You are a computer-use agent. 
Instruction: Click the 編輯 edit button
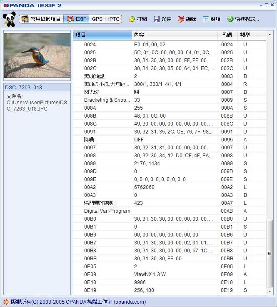click(x=187, y=19)
